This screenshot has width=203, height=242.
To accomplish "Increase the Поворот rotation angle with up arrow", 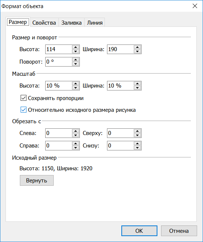I will 75,60.
